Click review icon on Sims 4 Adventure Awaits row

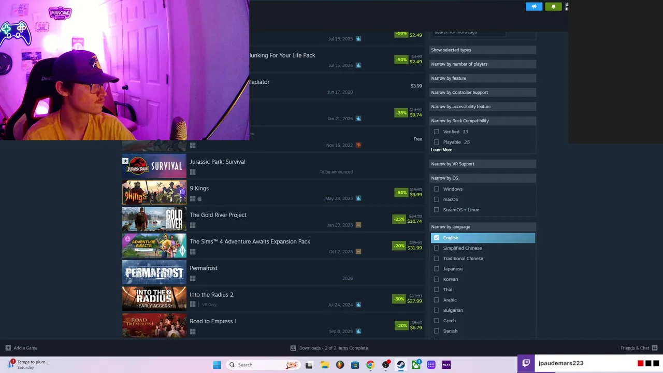(x=358, y=251)
